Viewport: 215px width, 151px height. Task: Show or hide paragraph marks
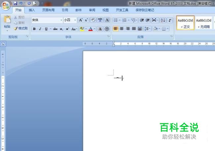[170, 20]
